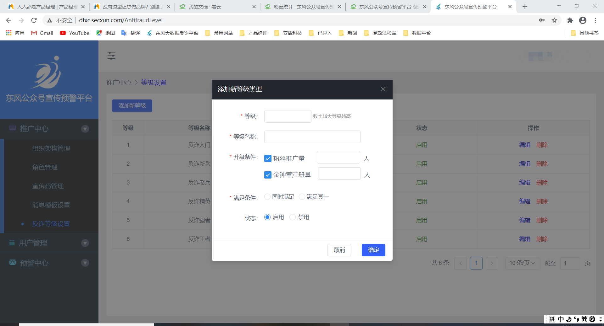Image resolution: width=604 pixels, height=326 pixels.
Task: Bookmark this page with the star
Action: 554,20
